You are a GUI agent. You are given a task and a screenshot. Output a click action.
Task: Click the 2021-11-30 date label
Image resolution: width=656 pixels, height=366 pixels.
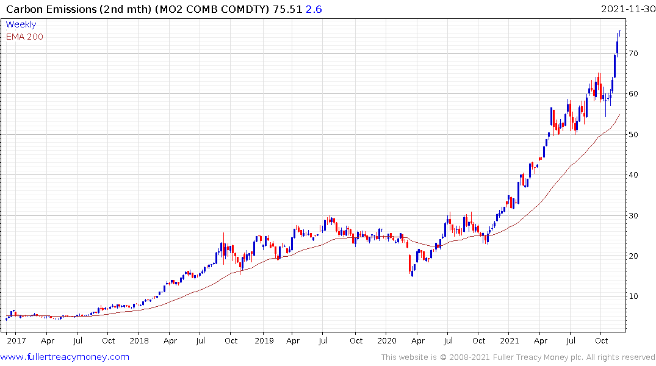pos(628,9)
